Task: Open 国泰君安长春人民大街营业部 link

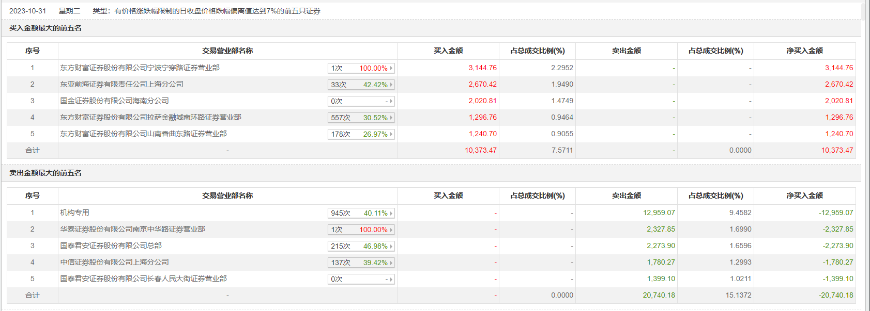Action: coord(143,279)
